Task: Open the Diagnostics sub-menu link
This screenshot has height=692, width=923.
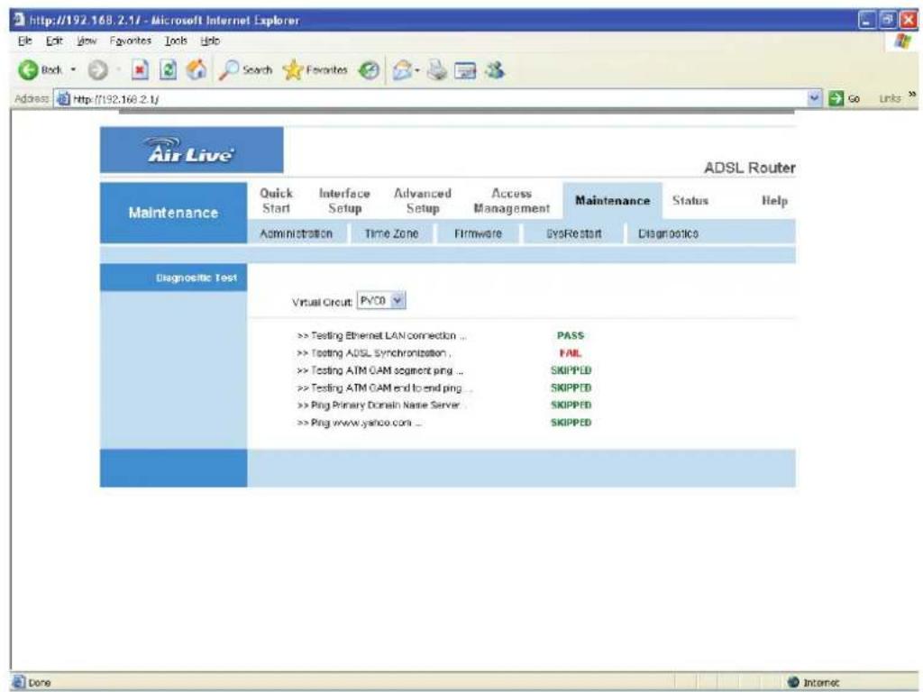Action: (x=668, y=233)
